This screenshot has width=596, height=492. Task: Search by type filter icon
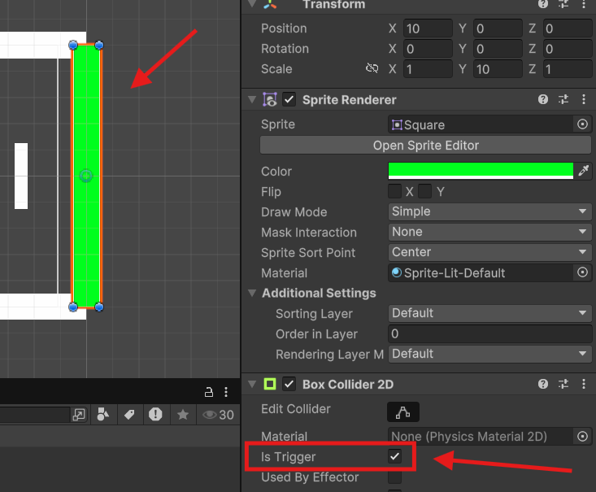[102, 415]
